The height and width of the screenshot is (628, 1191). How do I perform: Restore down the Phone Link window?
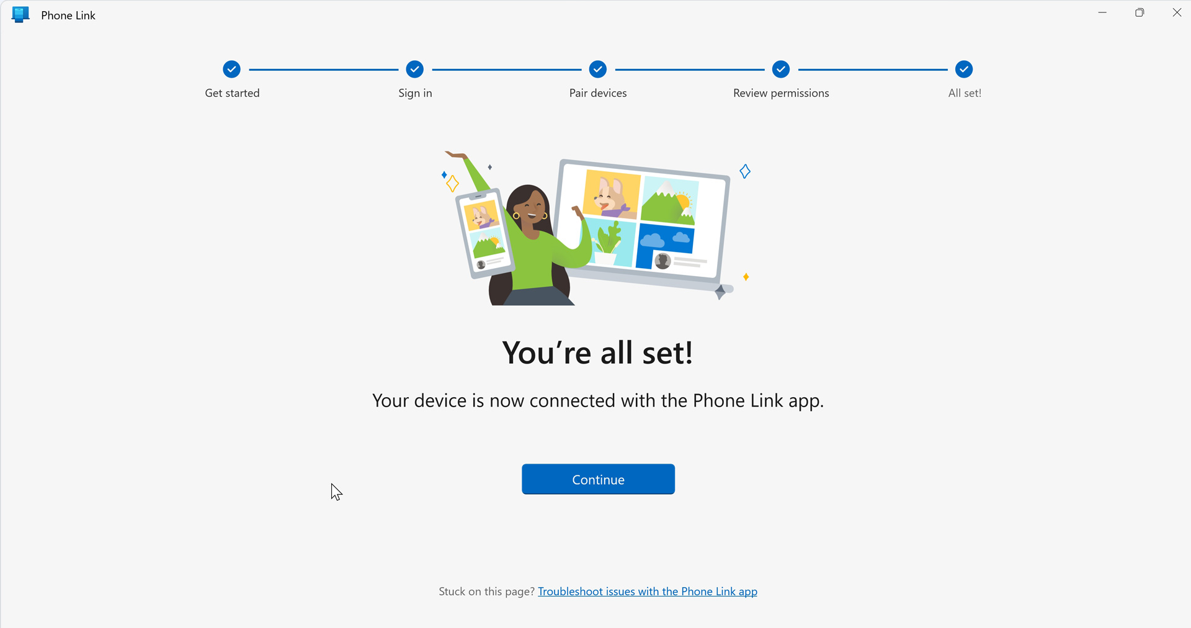[1140, 12]
